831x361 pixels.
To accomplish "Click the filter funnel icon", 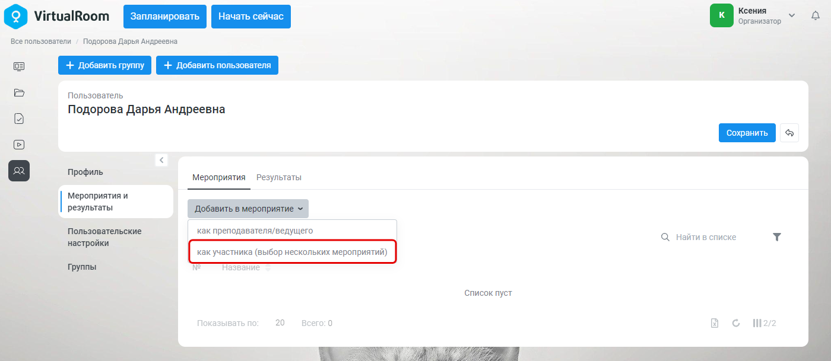I will [777, 237].
